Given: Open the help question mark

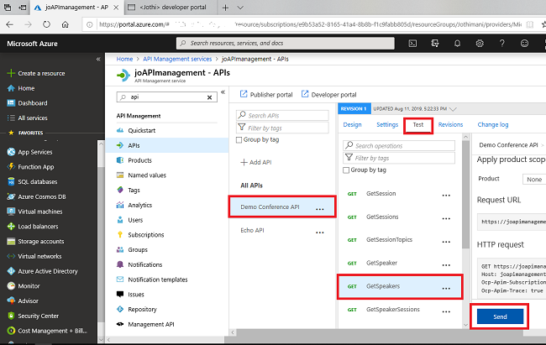Looking at the screenshot, I should [501, 44].
